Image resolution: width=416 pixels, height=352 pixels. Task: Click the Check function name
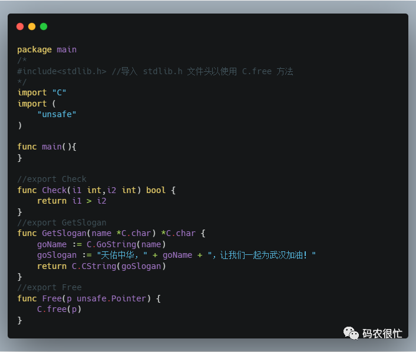[54, 190]
